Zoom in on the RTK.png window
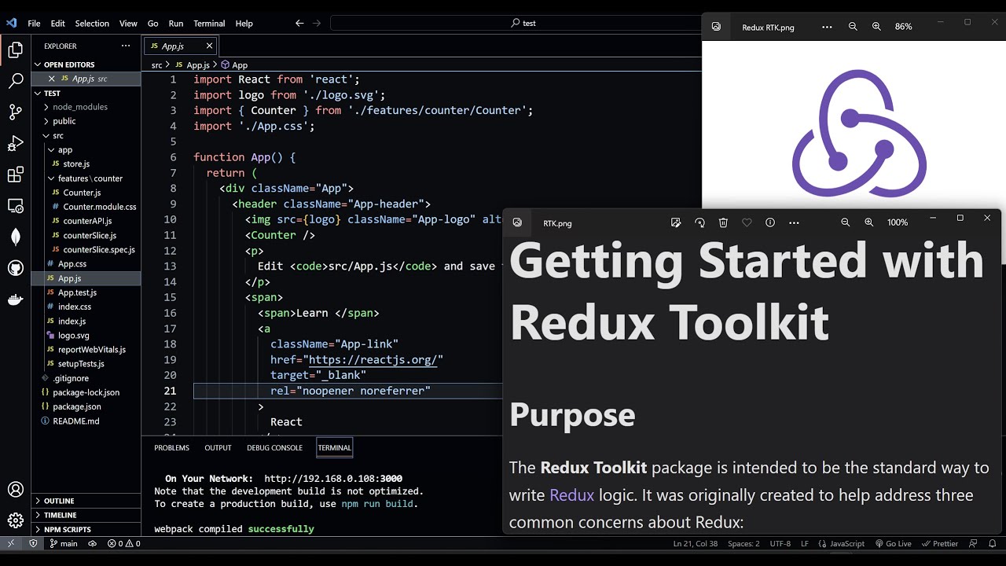 [869, 222]
